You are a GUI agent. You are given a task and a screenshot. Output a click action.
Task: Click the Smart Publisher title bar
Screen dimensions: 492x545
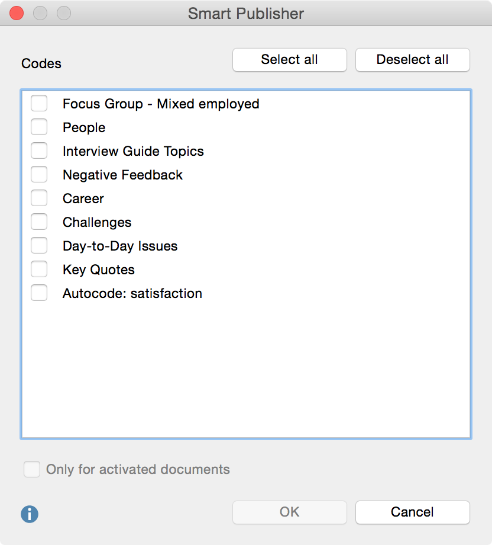[246, 13]
